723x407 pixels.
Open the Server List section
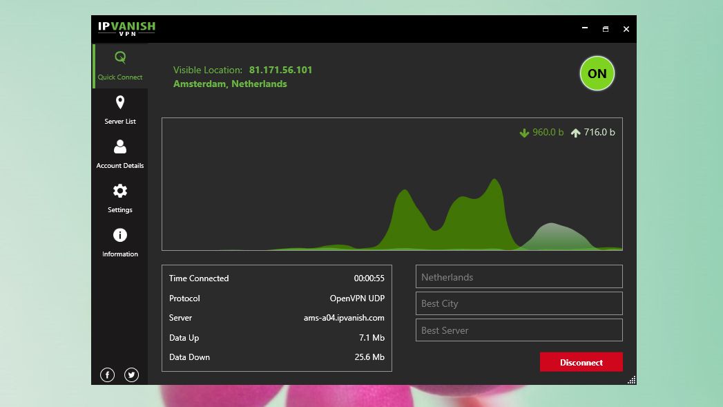[x=120, y=111]
